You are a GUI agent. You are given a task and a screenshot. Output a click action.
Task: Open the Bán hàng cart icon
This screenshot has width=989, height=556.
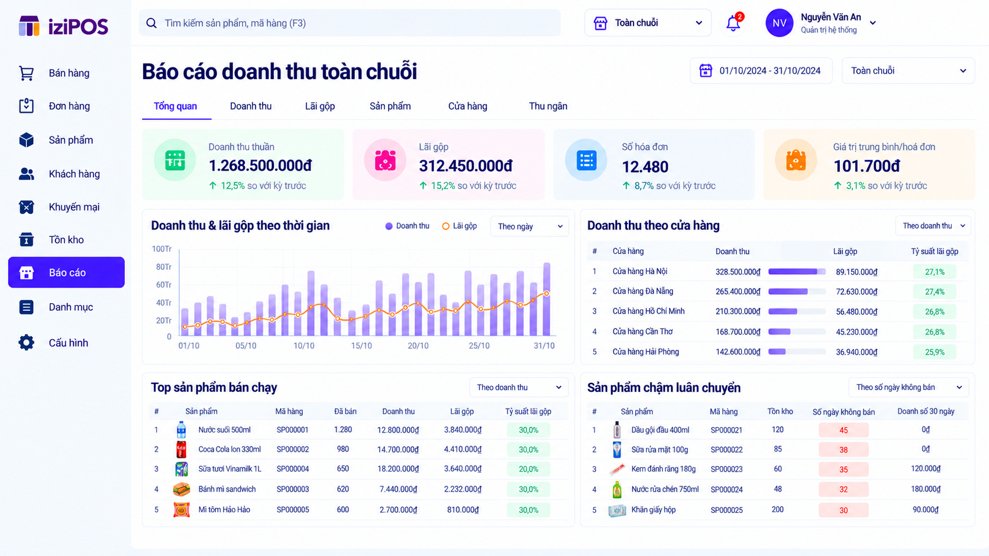coord(26,73)
